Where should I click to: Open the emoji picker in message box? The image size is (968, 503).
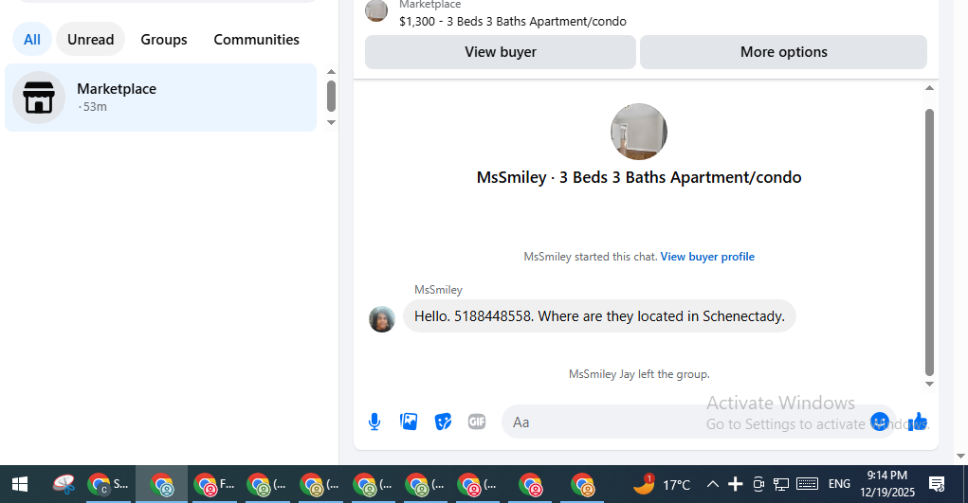(880, 422)
